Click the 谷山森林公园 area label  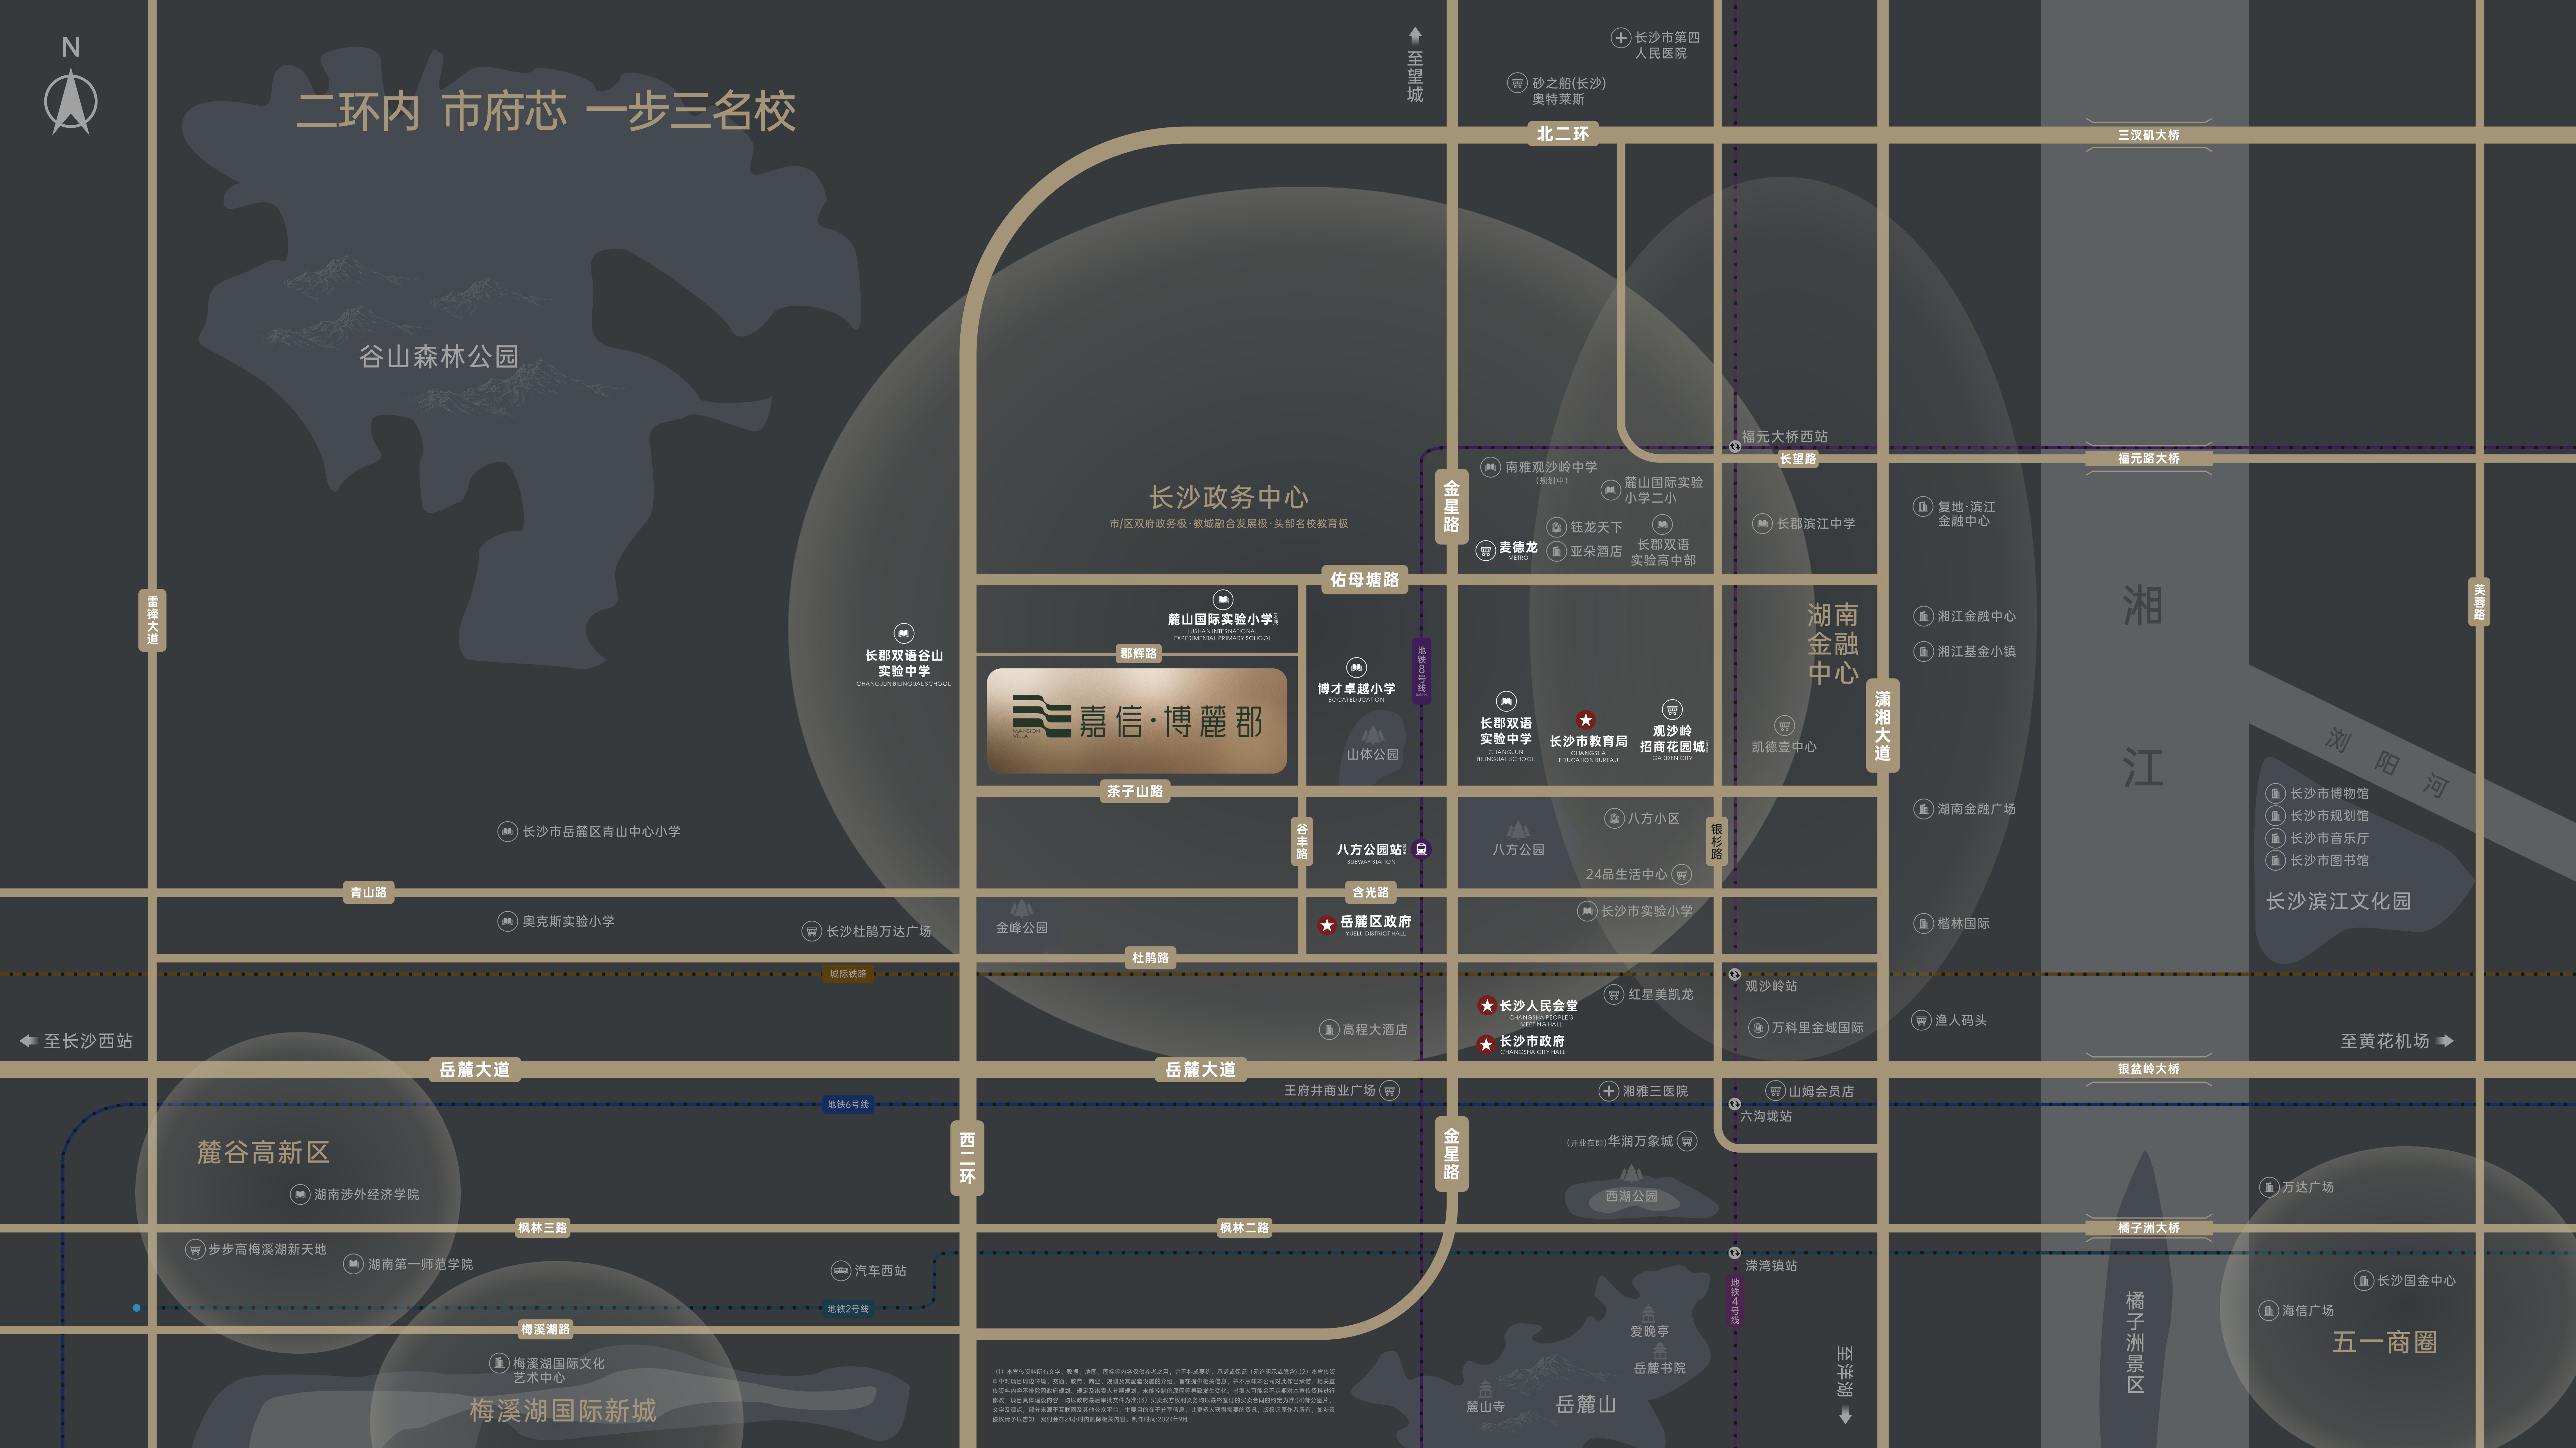coord(439,357)
